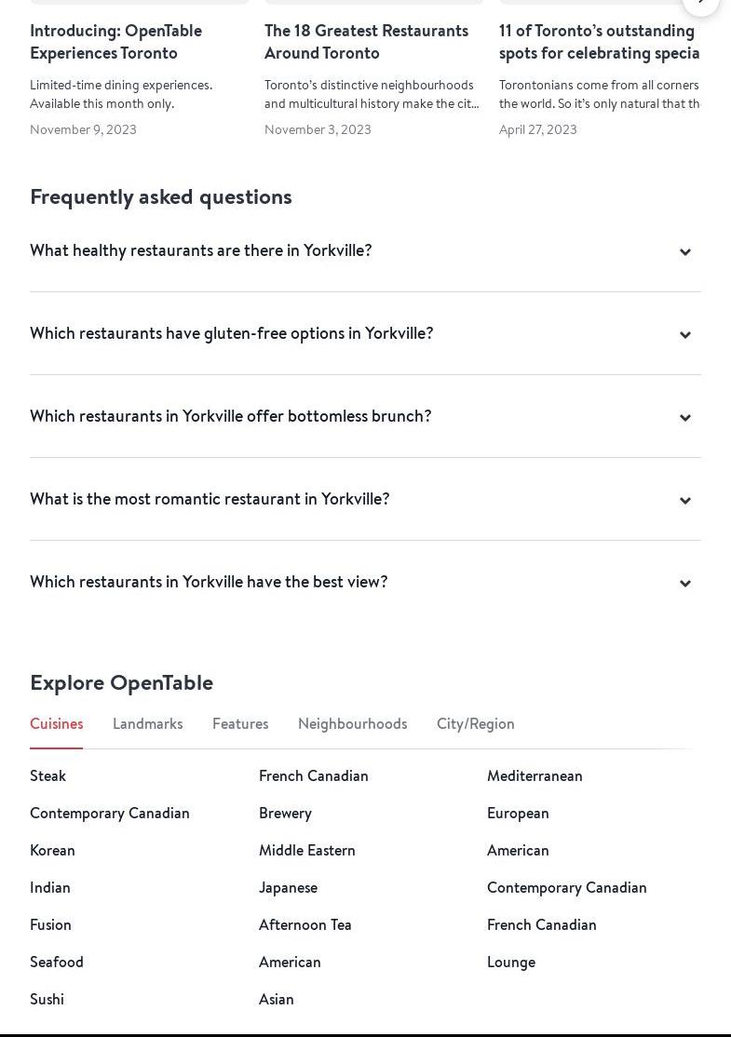Open the Steak cuisine link
Image resolution: width=731 pixels, height=1037 pixels.
[47, 776]
